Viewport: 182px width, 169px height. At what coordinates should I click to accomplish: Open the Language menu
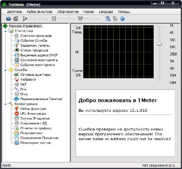(106, 12)
